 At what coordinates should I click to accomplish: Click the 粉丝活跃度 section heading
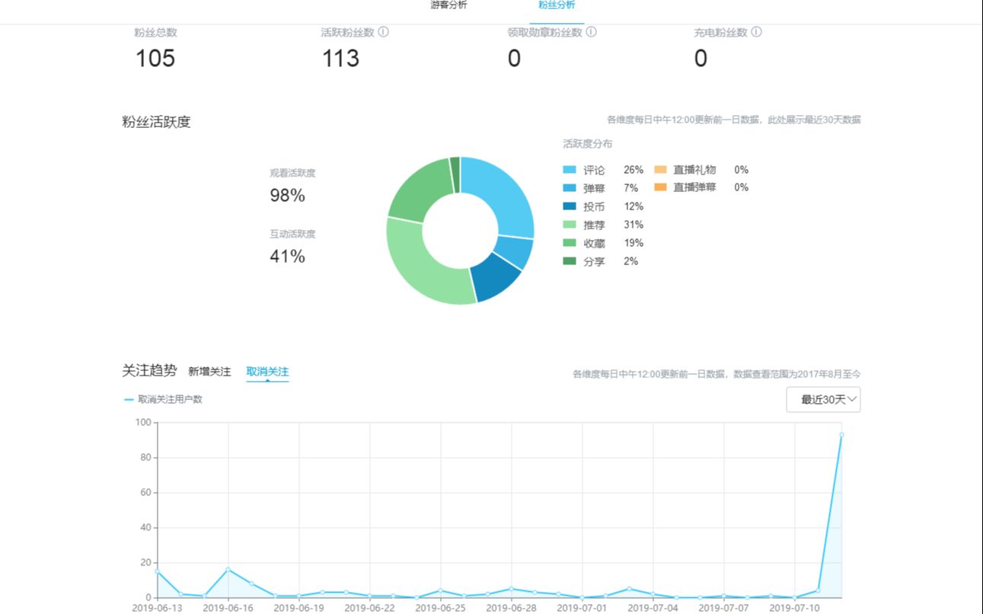click(156, 122)
